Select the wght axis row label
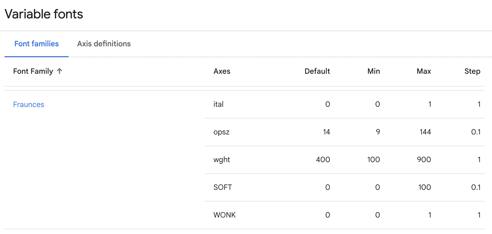The height and width of the screenshot is (234, 492). coord(221,160)
